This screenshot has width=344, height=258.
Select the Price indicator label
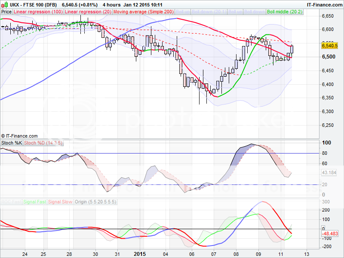[x=6, y=12]
